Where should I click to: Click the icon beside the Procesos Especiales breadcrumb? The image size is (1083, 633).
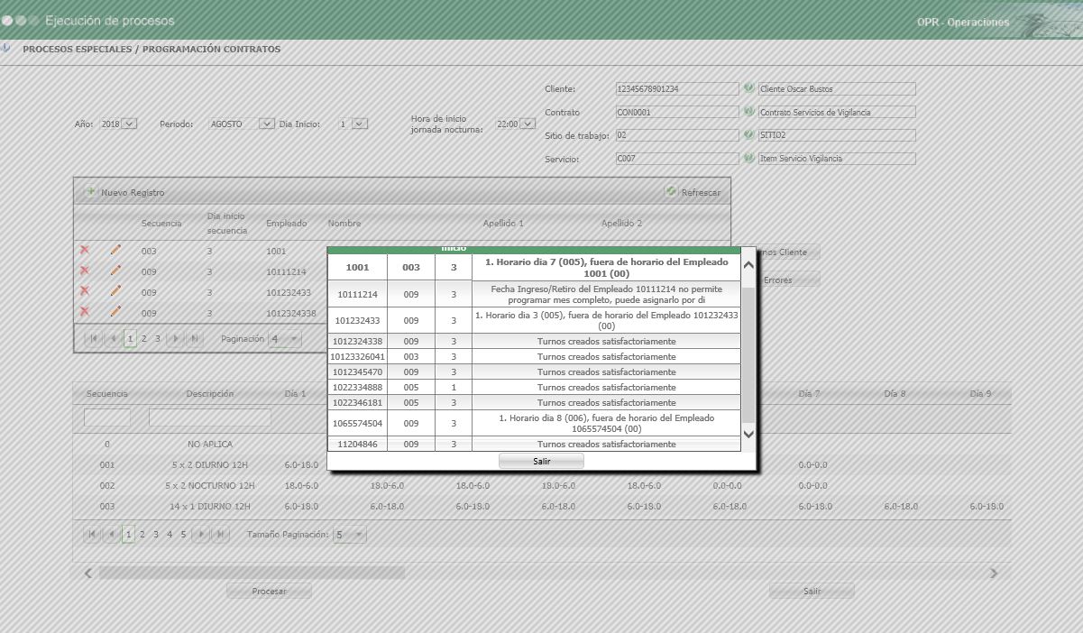click(x=5, y=49)
